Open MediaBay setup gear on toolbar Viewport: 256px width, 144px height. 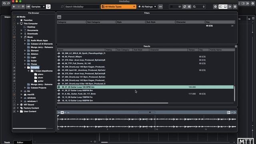(215, 7)
